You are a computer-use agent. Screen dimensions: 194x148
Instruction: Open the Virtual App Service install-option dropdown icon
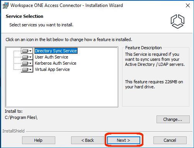(27, 69)
